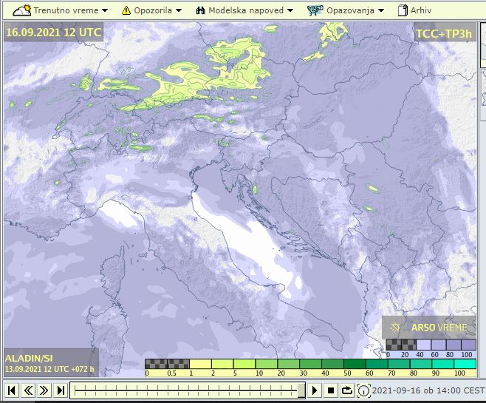Image resolution: width=486 pixels, height=403 pixels.
Task: Click the binoculars model forecast icon
Action: 200,10
